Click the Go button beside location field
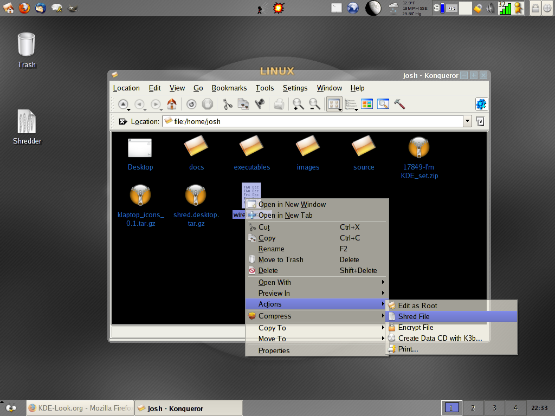This screenshot has height=416, width=555. pyautogui.click(x=480, y=121)
